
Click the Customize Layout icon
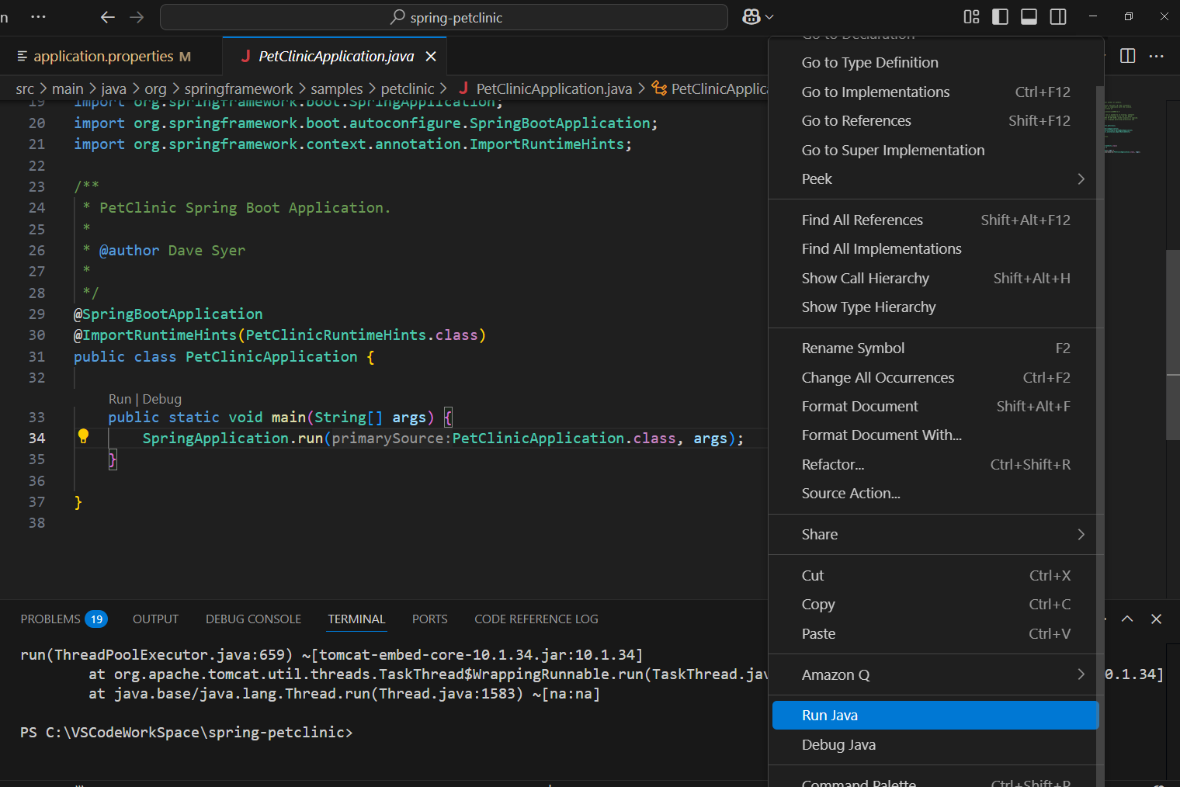(971, 17)
